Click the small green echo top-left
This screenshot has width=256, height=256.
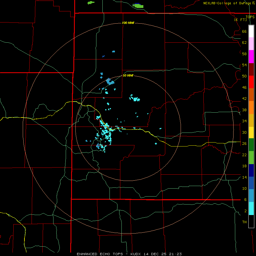tap(91, 3)
